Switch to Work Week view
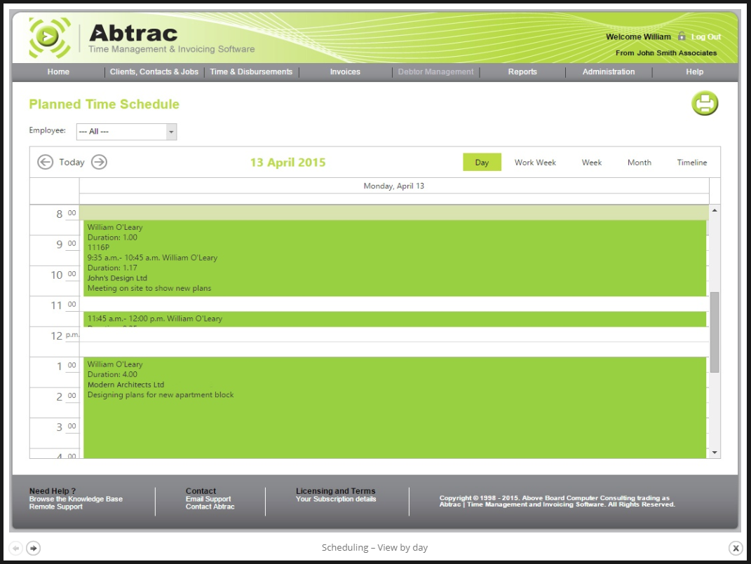This screenshot has height=564, width=751. pos(535,162)
